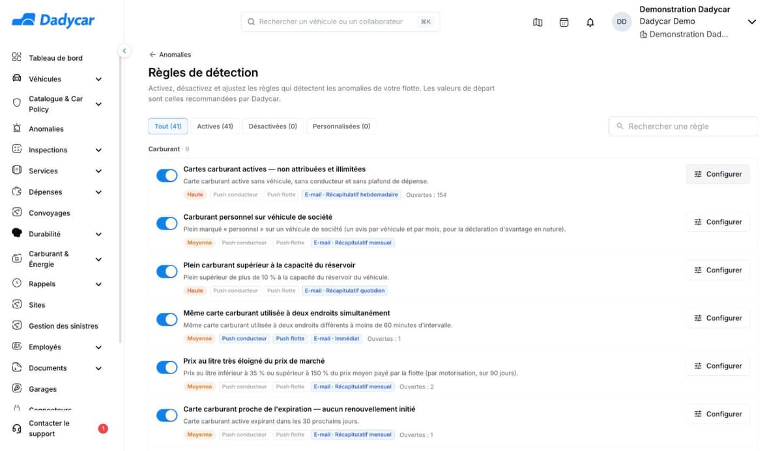Click the Durabilité leaf icon
782x451 pixels.
17,233
